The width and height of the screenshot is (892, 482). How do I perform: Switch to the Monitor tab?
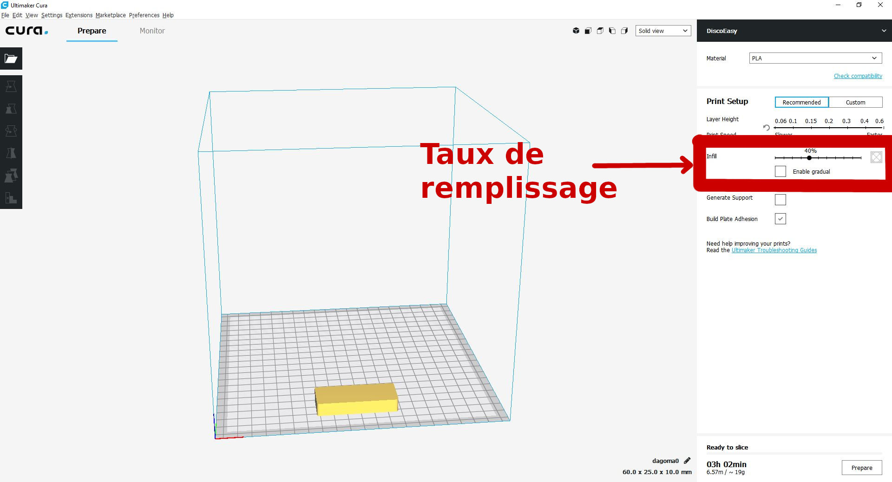coord(152,31)
